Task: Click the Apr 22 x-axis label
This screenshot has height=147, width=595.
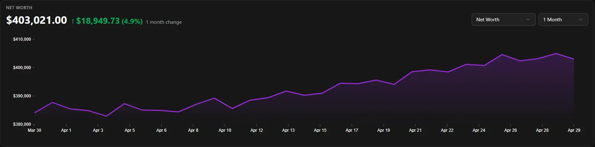Action: [x=447, y=130]
